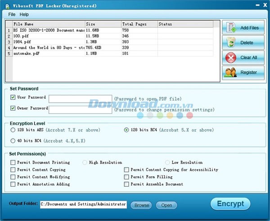Uncheck the User Password checkbox

coord(13,97)
